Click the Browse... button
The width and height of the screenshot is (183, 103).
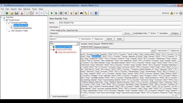pyautogui.click(x=128, y=33)
